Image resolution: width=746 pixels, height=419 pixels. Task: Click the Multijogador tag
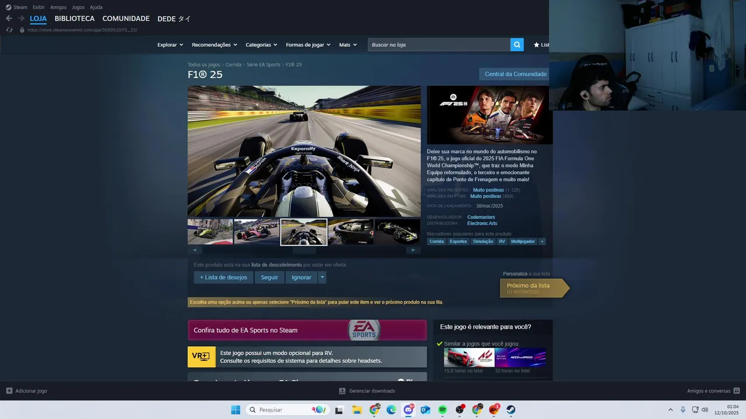tap(523, 242)
